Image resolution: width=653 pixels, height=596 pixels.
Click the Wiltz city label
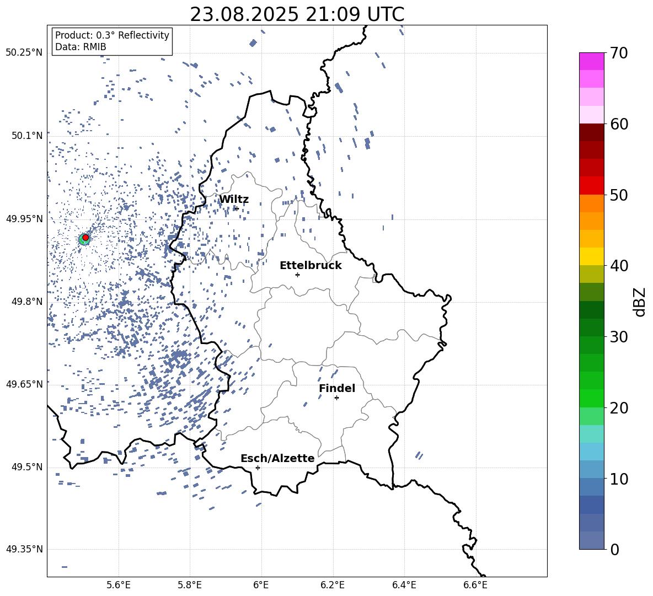pos(234,200)
